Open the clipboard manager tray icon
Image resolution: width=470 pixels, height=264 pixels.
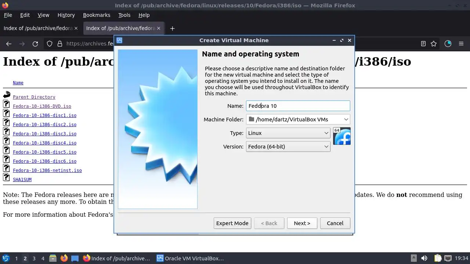pyautogui.click(x=437, y=258)
